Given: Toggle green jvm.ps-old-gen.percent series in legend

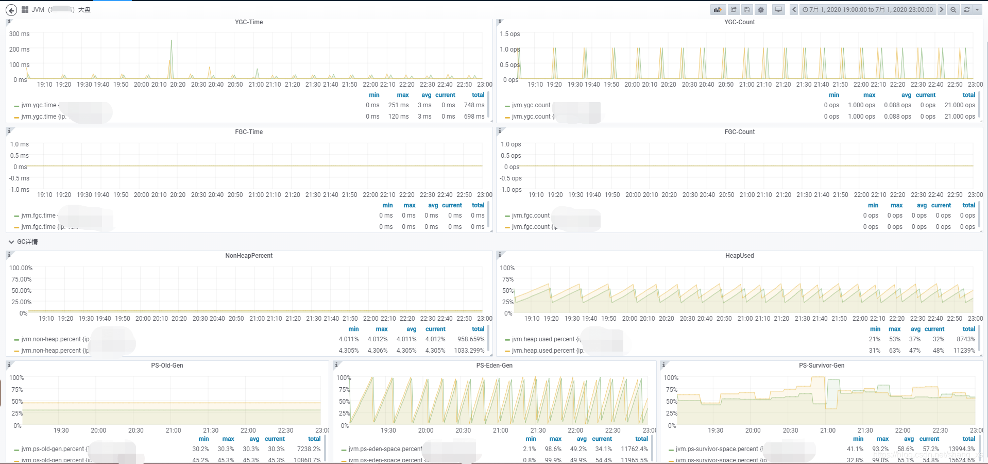Looking at the screenshot, I should click(55, 449).
